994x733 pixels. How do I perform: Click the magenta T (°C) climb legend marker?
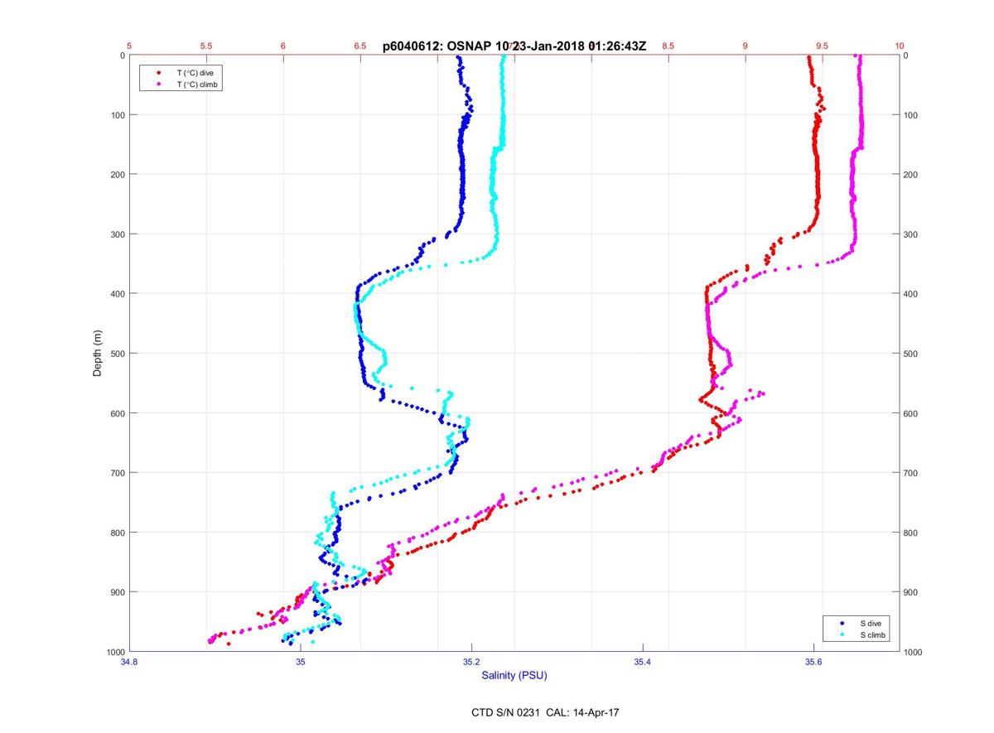(x=158, y=84)
